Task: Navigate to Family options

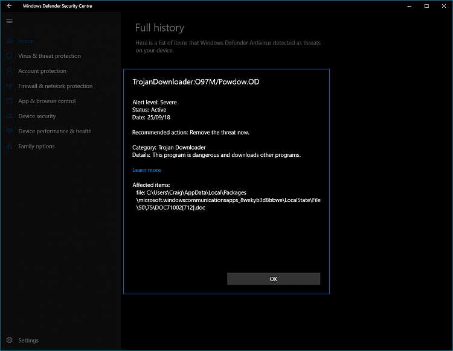Action: 36,147
